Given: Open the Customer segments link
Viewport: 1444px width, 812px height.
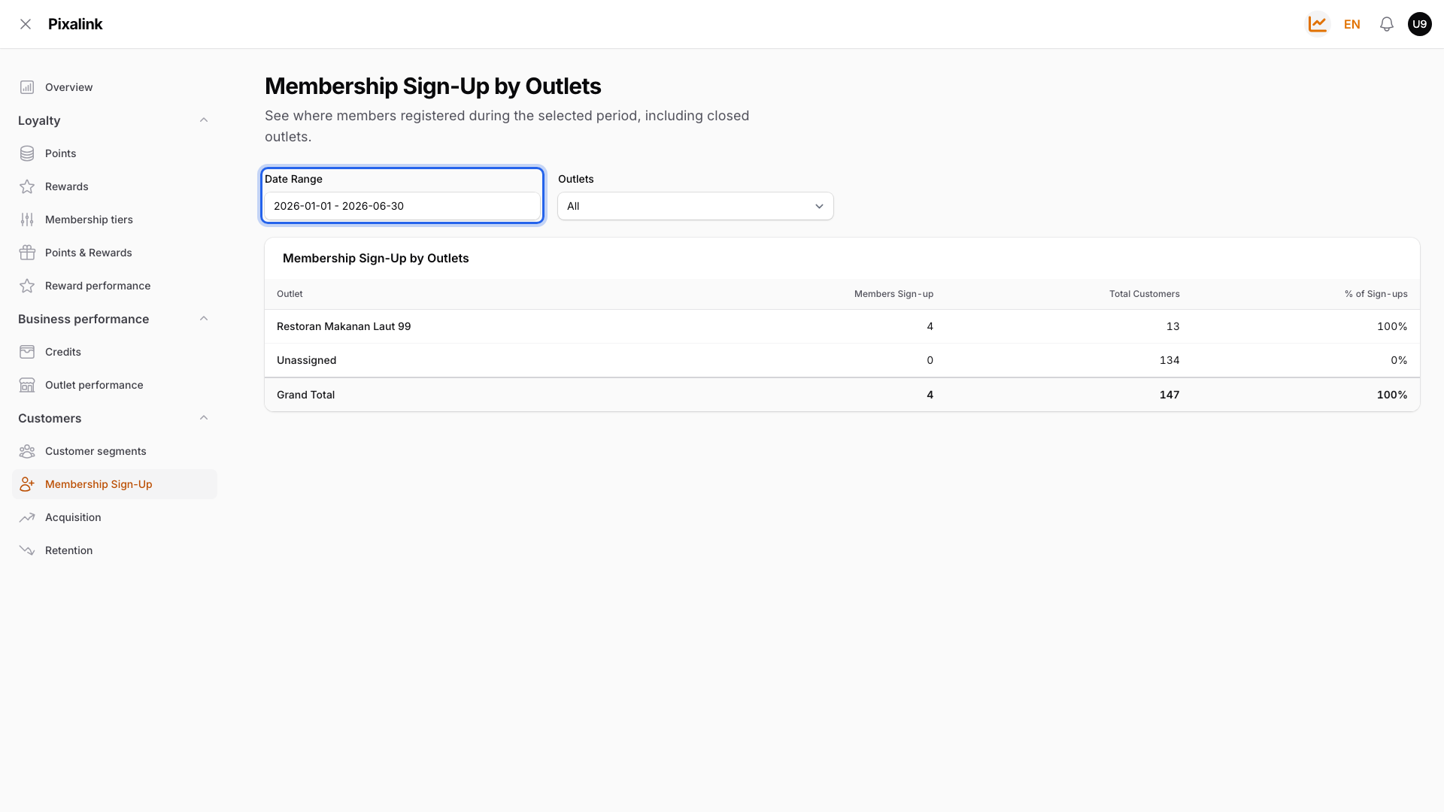Looking at the screenshot, I should tap(114, 451).
